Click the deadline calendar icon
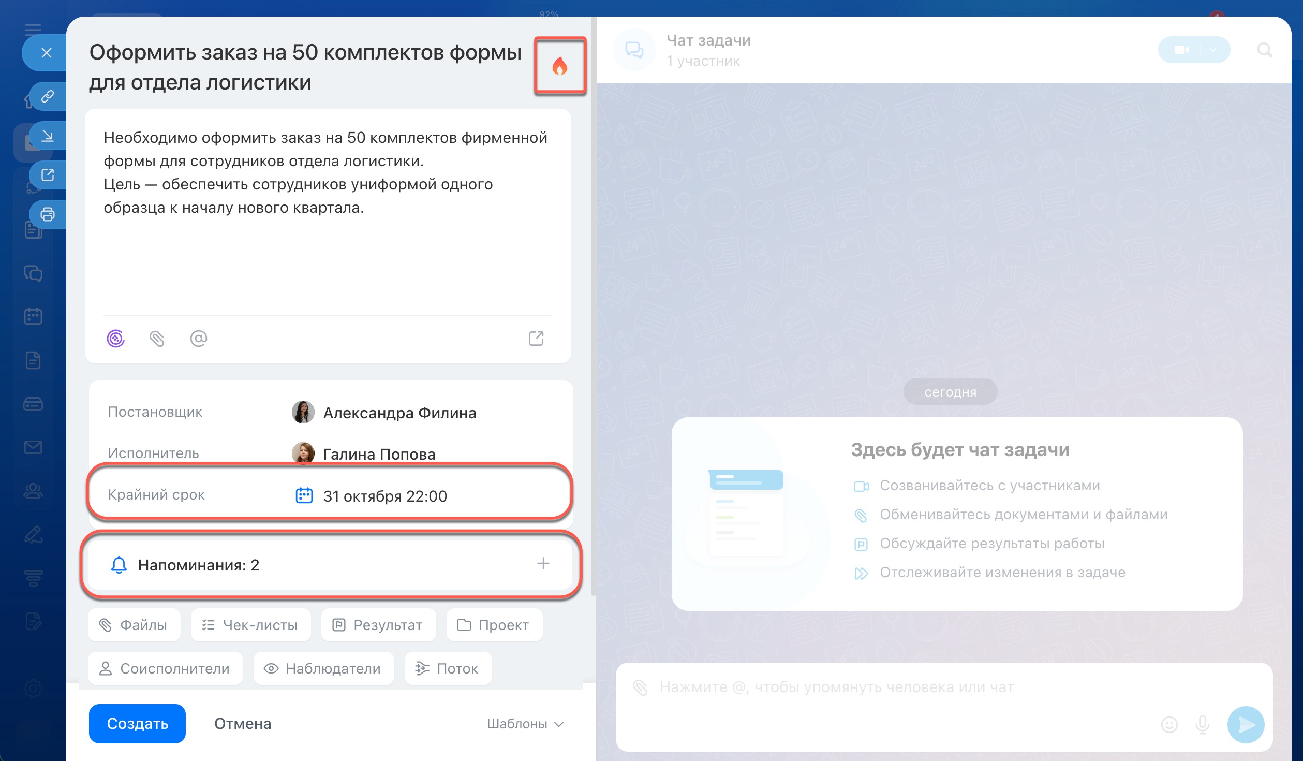The image size is (1303, 761). pyautogui.click(x=304, y=495)
